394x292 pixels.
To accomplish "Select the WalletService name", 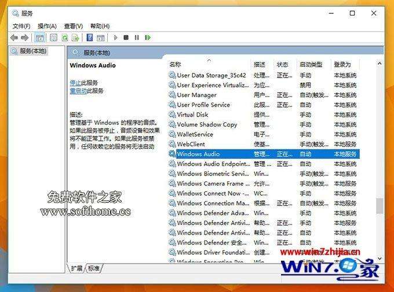I will 195,134.
